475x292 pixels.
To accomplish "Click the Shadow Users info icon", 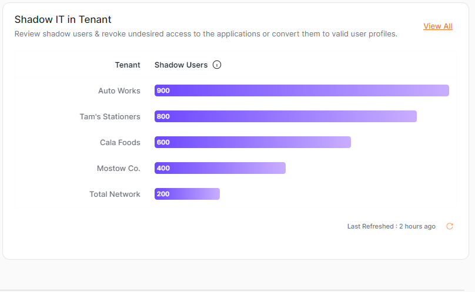I will (216, 65).
